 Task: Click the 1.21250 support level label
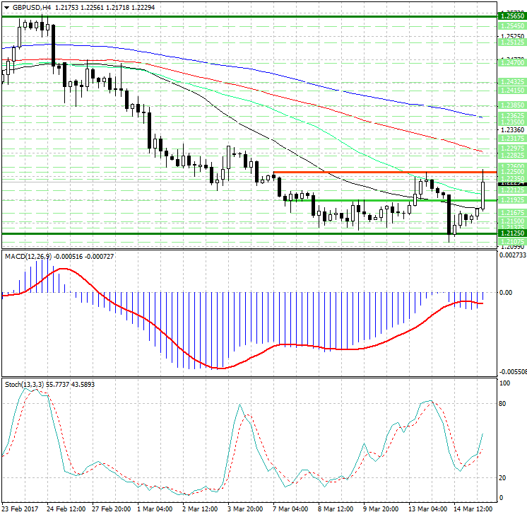point(511,233)
